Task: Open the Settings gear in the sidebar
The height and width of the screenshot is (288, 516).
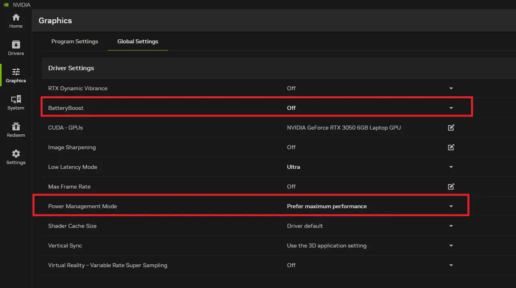Action: coord(16,157)
